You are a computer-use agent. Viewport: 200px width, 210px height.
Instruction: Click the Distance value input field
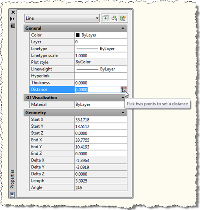click(98, 90)
